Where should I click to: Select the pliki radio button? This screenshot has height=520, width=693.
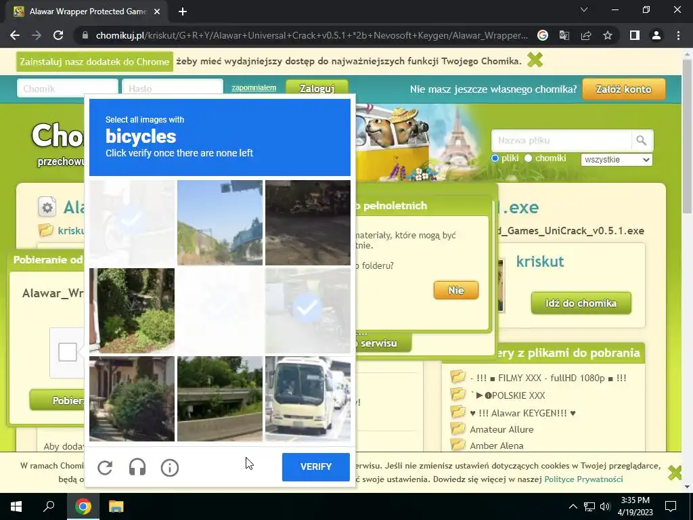[x=495, y=158]
